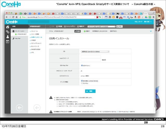Click the browser back arrow

(x=7, y=17)
